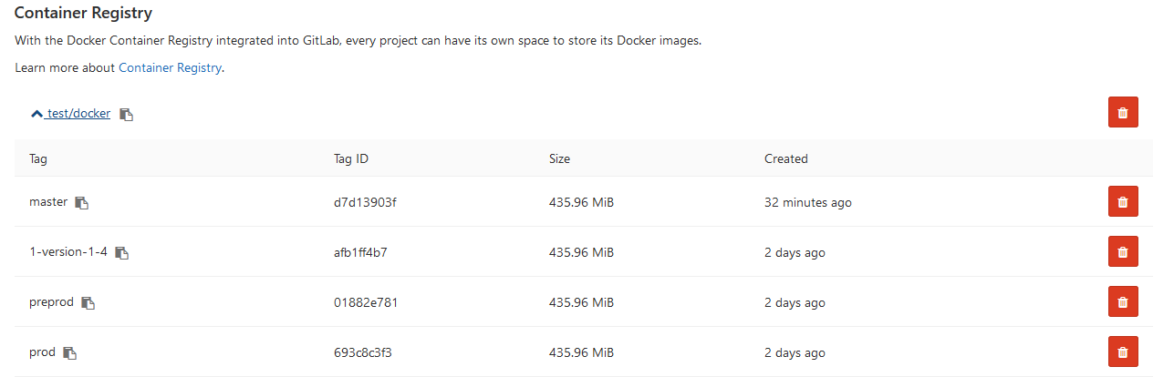1174x377 pixels.
Task: Click the Tag ID column header
Action: coord(351,158)
